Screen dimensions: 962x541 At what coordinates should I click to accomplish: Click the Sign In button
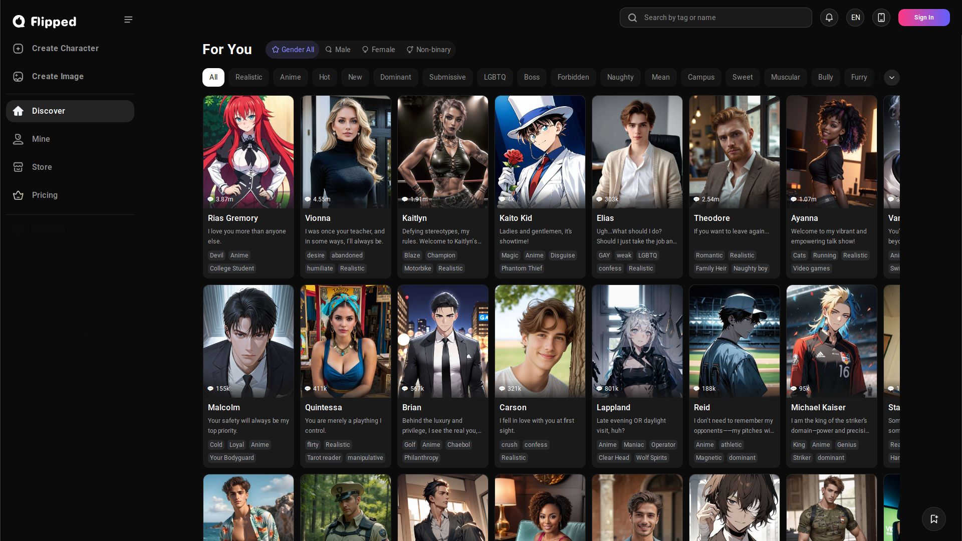point(923,18)
